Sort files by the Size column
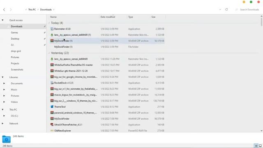 pyautogui.click(x=153, y=17)
